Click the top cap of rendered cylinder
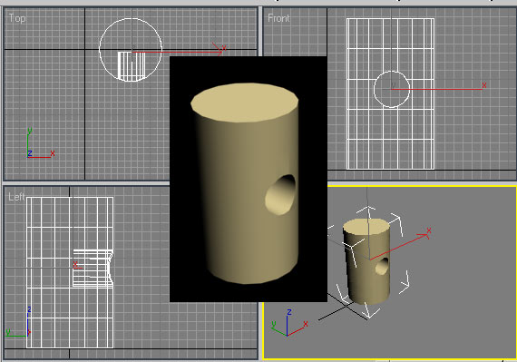The width and height of the screenshot is (517, 362). [x=244, y=103]
